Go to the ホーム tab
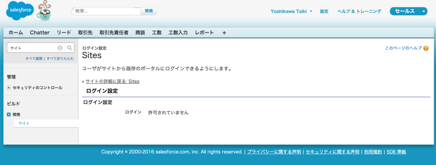The width and height of the screenshot is (436, 165). [16, 33]
